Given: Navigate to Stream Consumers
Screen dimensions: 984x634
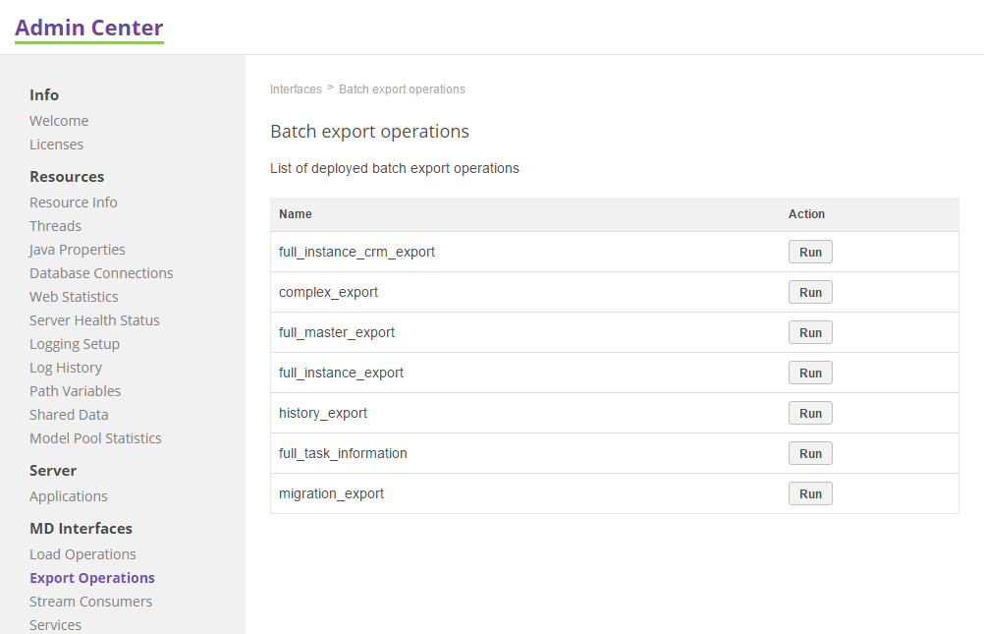Looking at the screenshot, I should [x=90, y=601].
